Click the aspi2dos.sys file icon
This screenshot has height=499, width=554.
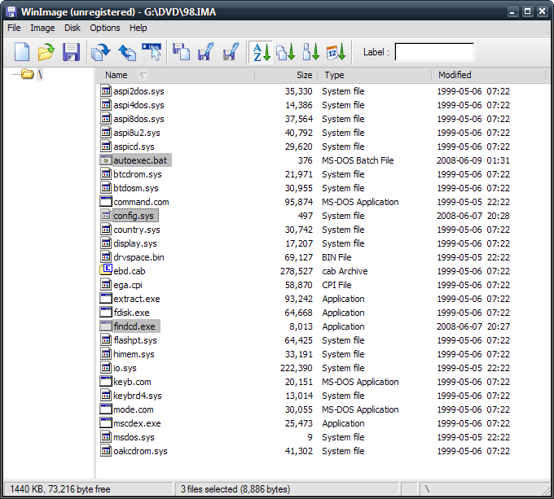(x=106, y=90)
